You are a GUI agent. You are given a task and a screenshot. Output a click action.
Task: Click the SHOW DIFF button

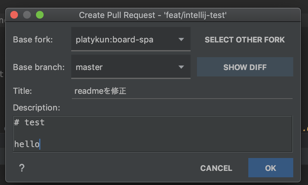[x=245, y=67]
